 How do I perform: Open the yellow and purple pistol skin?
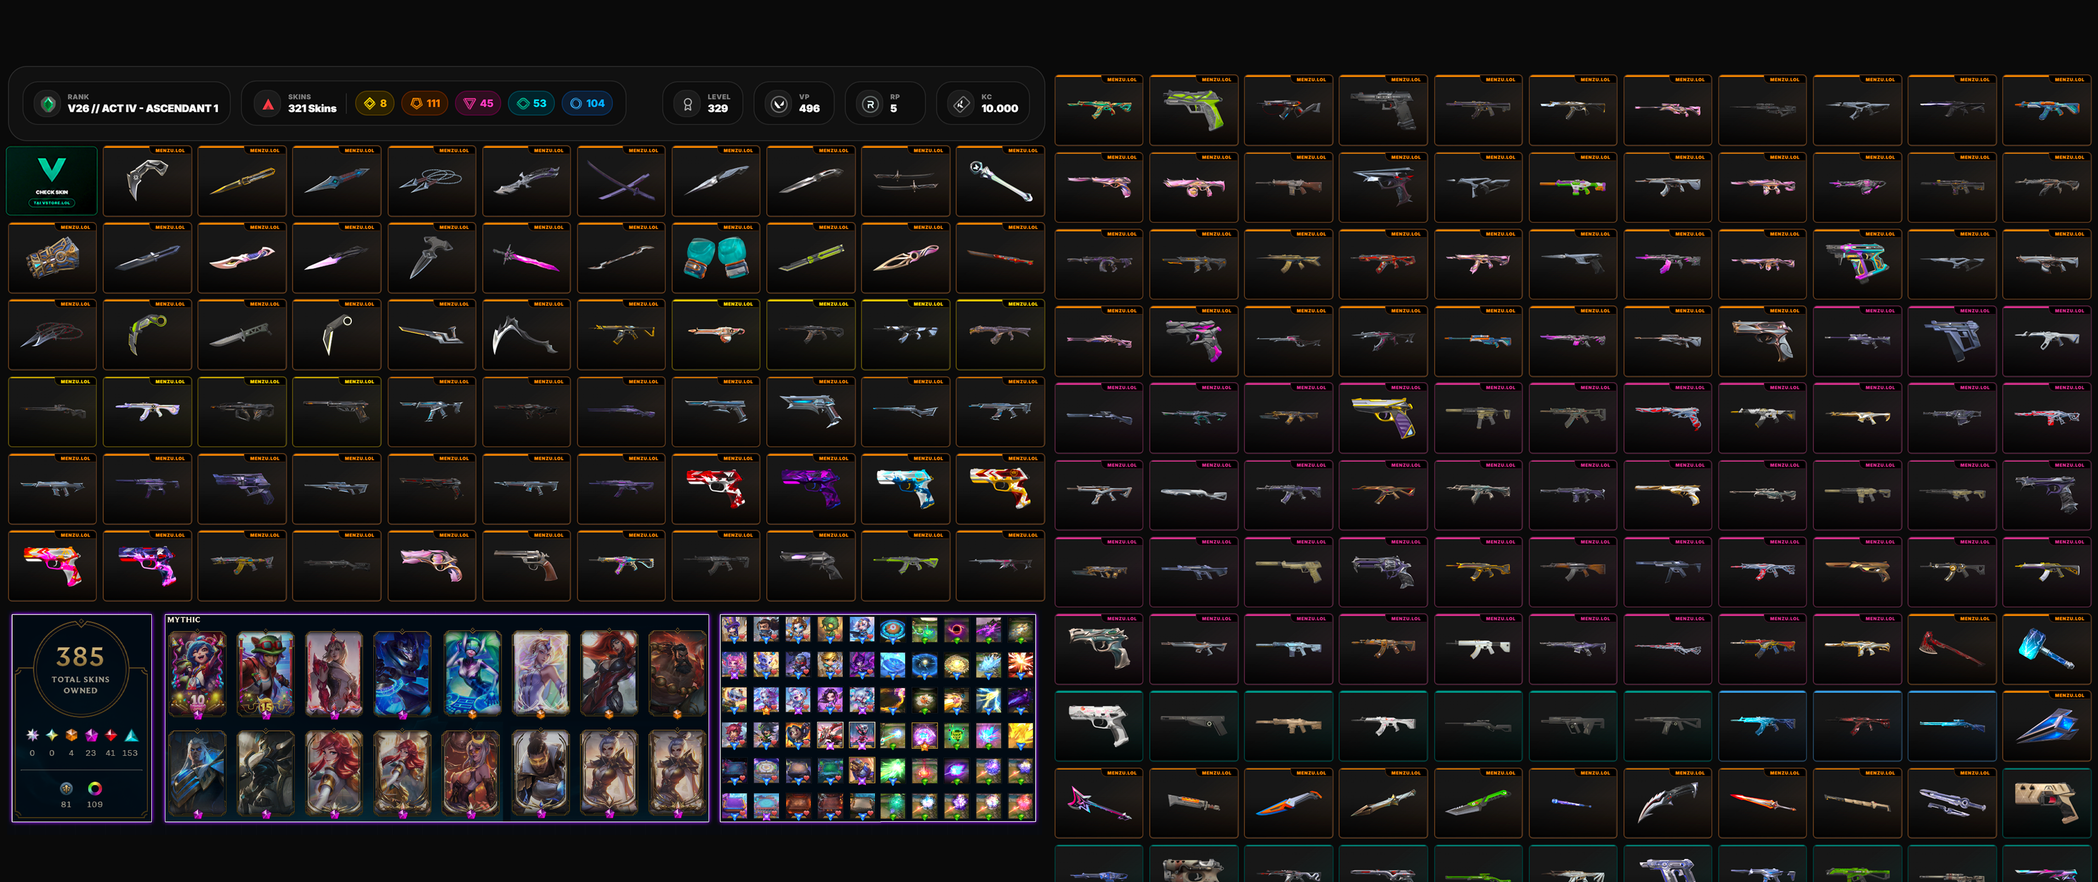pyautogui.click(x=1383, y=418)
